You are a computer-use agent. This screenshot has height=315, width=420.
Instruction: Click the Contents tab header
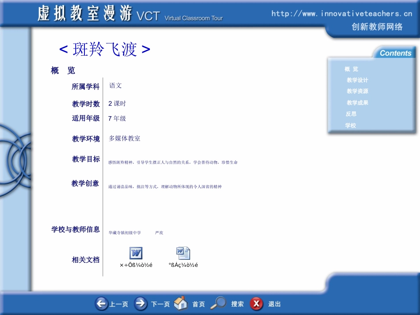coord(395,53)
